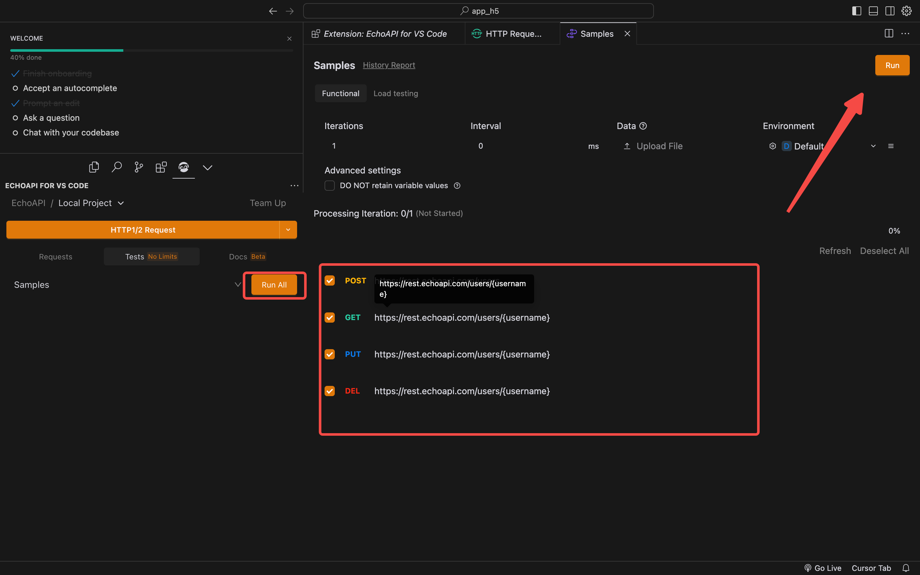This screenshot has height=575, width=920.
Task: Switch to Tests tab
Action: (151, 257)
